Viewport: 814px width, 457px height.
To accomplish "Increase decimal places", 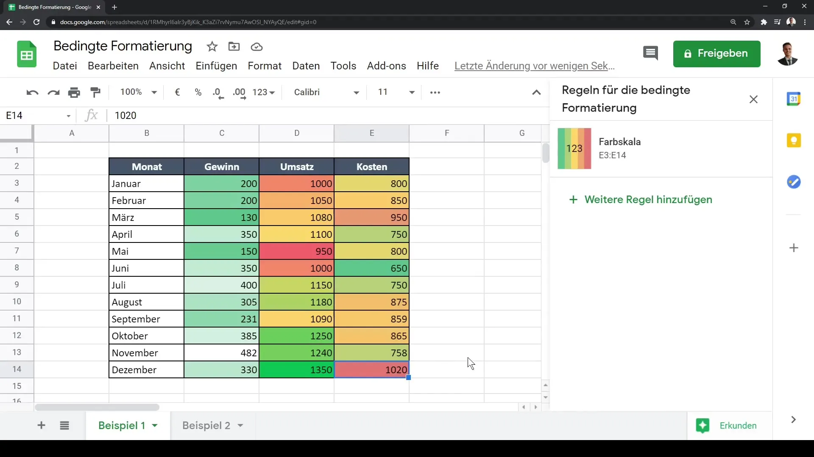I will tap(239, 93).
